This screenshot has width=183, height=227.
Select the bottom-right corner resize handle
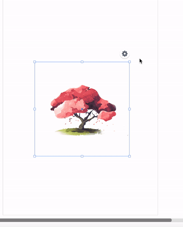coord(130,156)
